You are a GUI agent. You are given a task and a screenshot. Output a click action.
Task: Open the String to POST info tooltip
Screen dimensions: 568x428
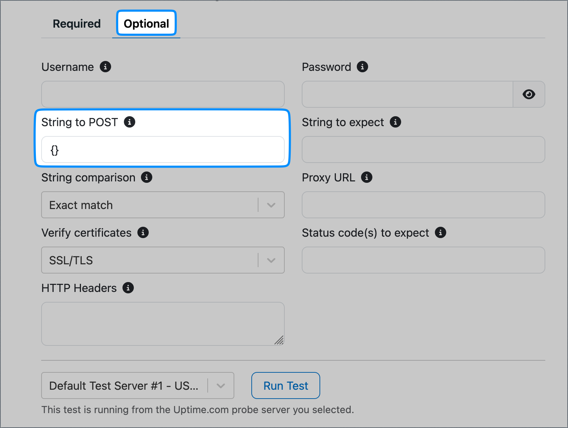tap(130, 122)
